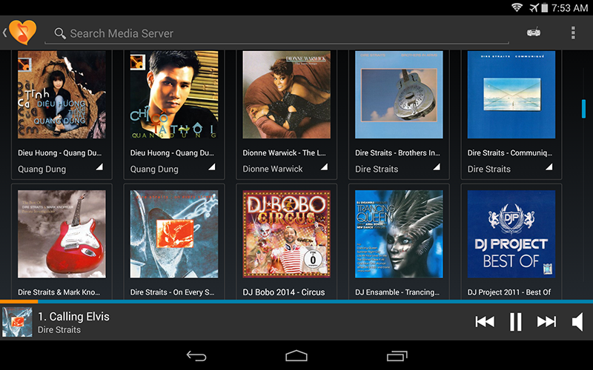Expand options triangle on Communiqué card
This screenshot has height=370, width=593.
pyautogui.click(x=549, y=167)
